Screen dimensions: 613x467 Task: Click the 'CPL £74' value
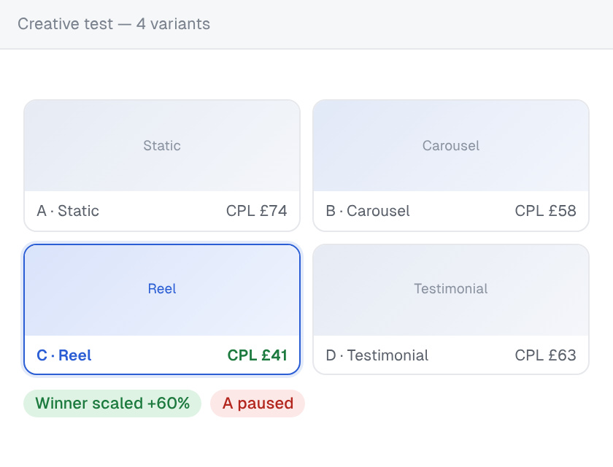pos(256,211)
